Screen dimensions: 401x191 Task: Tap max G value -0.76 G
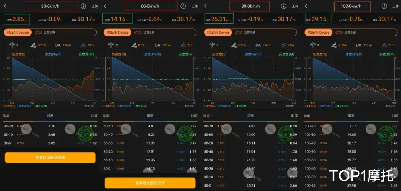355,19
